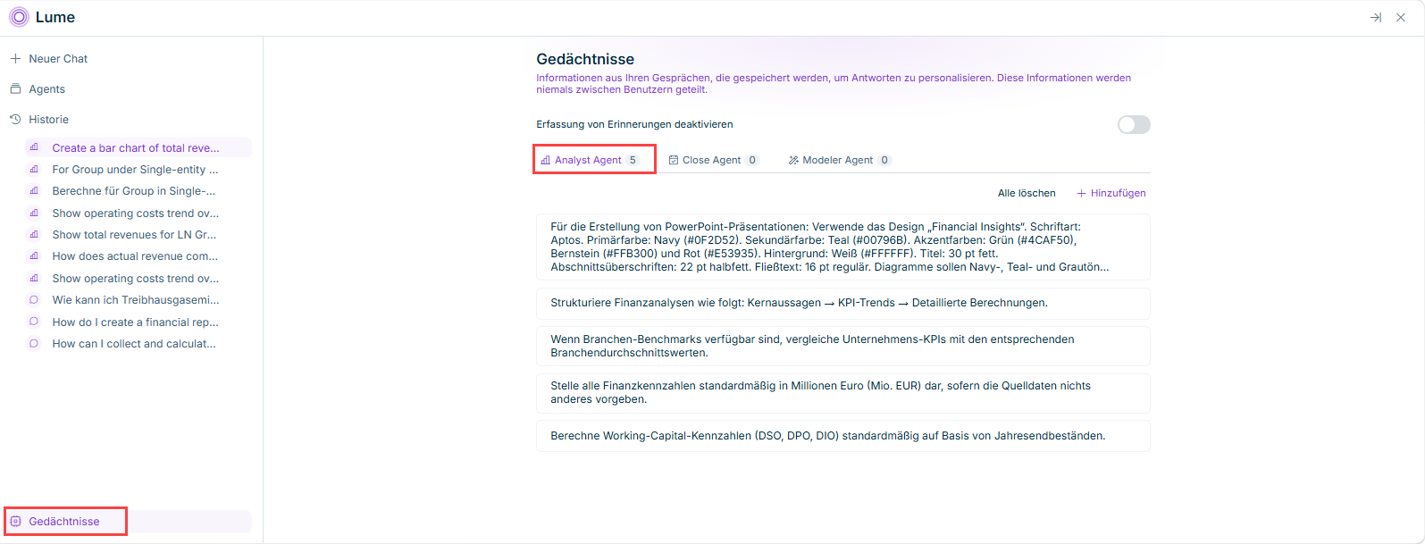Viewport: 1425px width, 544px height.
Task: Select the 'Wenn Branchen-Benchmarks verfügbar sind' memory
Action: click(x=842, y=346)
